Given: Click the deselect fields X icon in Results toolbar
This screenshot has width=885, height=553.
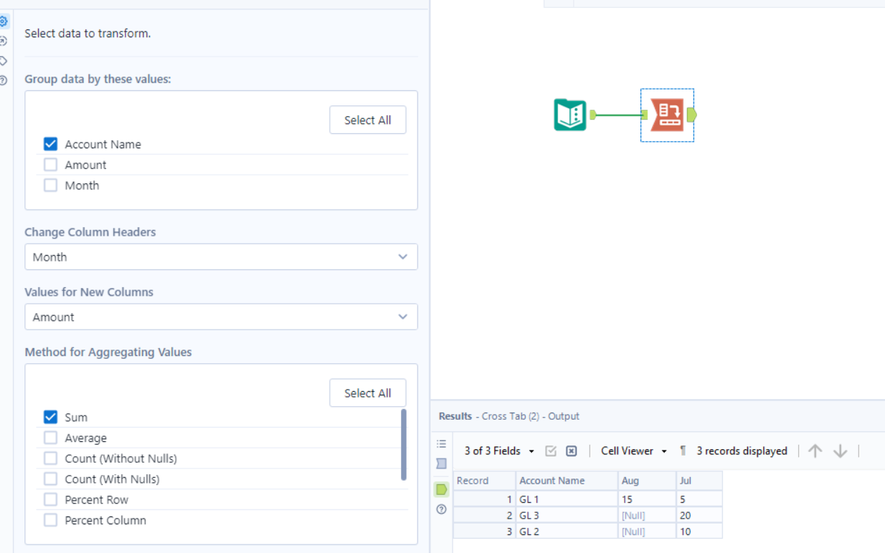Looking at the screenshot, I should pos(572,451).
